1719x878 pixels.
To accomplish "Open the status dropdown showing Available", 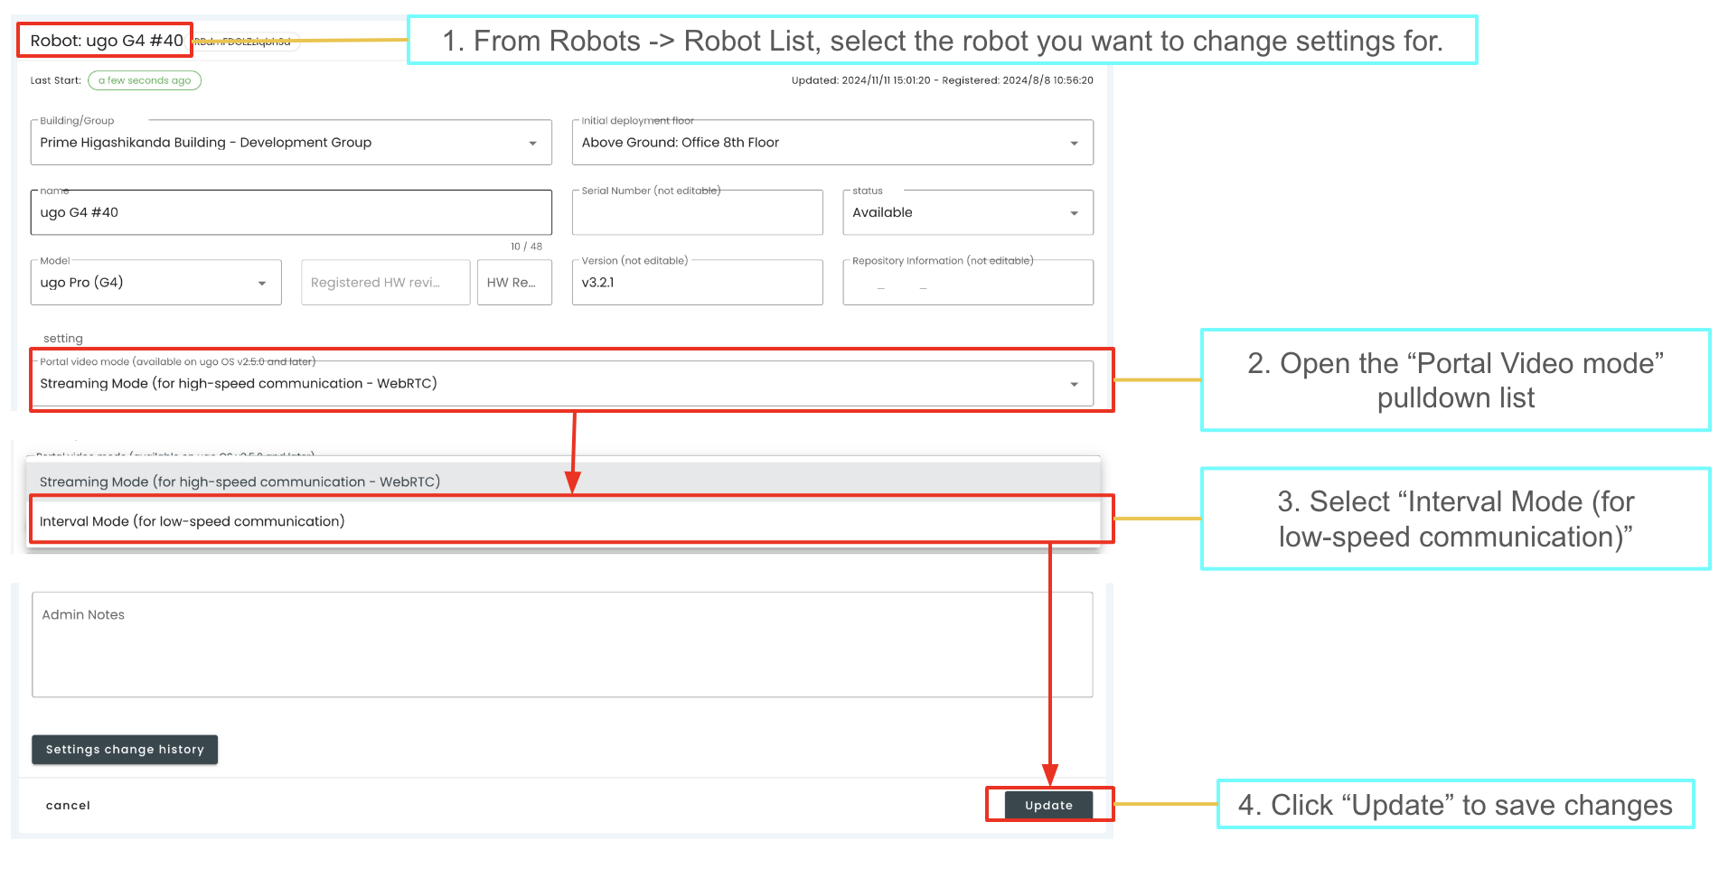I will click(x=968, y=212).
